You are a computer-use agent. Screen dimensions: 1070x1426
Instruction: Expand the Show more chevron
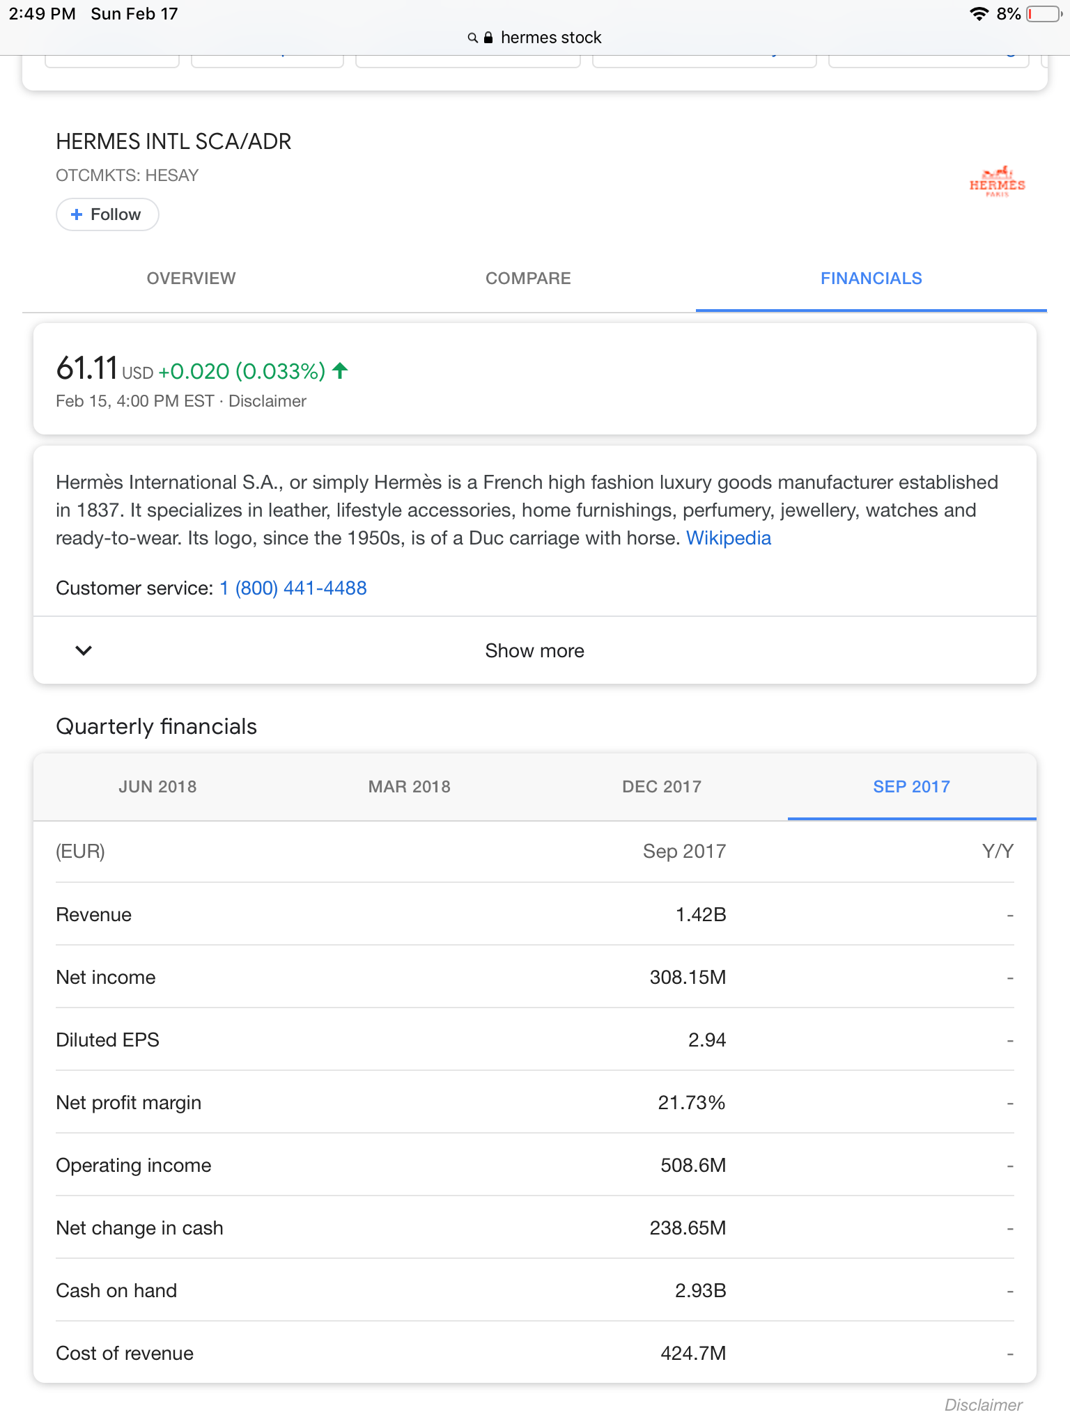(x=84, y=650)
